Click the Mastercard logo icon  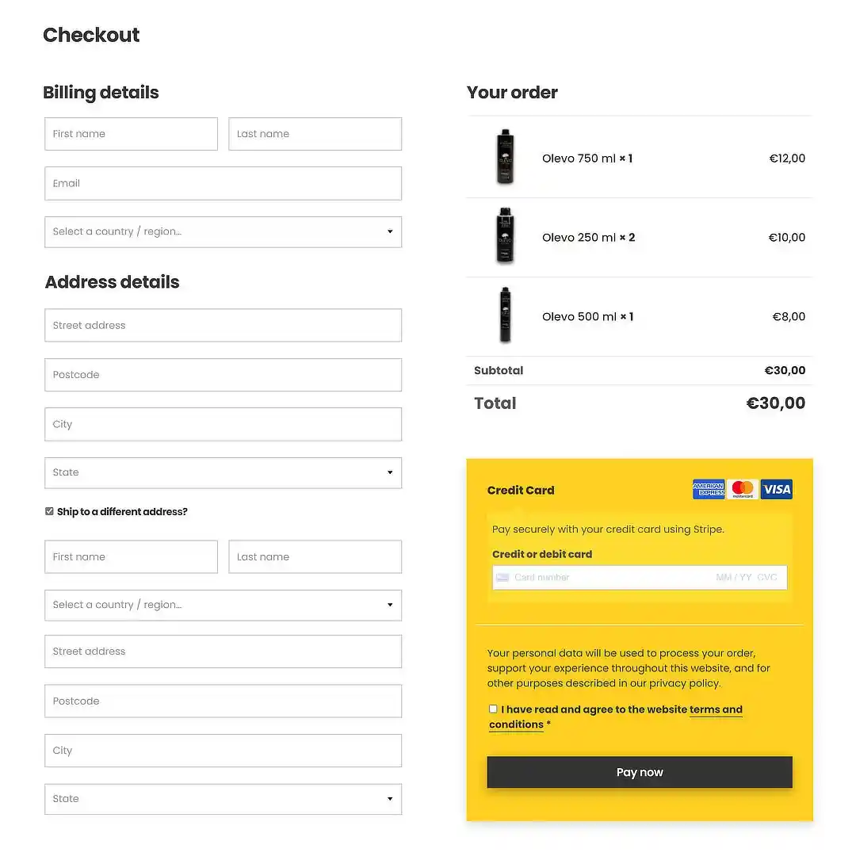743,490
